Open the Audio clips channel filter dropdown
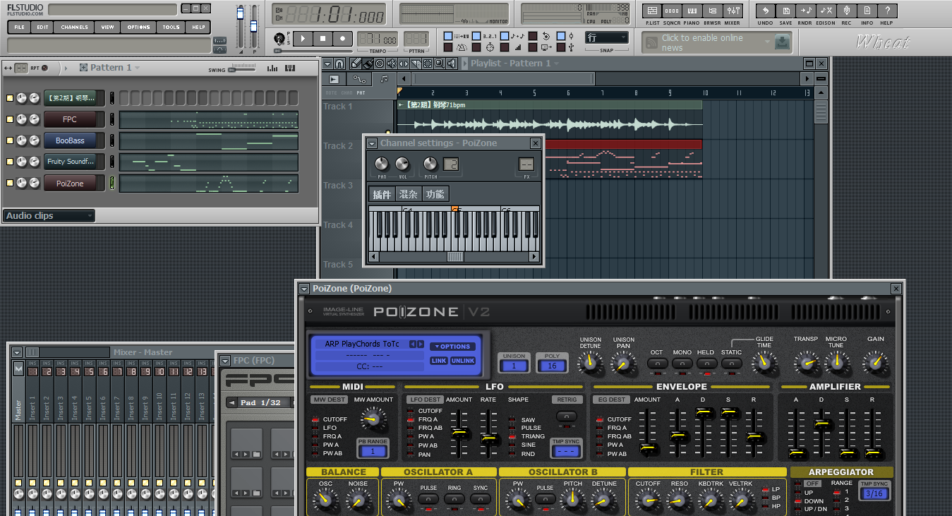 point(49,216)
